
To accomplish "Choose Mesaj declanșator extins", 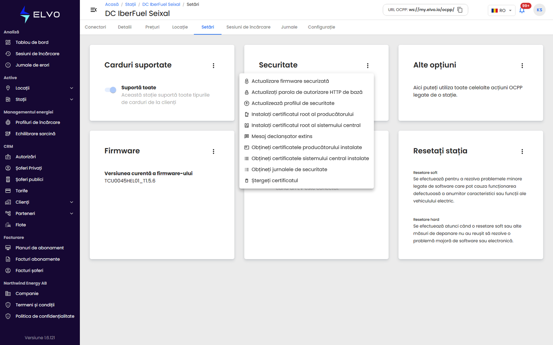I will [307, 136].
